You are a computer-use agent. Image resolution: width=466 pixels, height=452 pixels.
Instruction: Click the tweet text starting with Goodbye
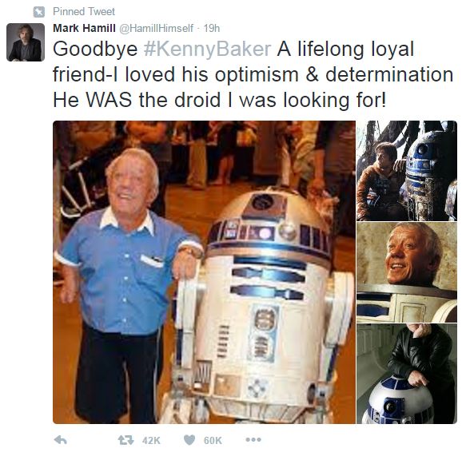pyautogui.click(x=253, y=74)
